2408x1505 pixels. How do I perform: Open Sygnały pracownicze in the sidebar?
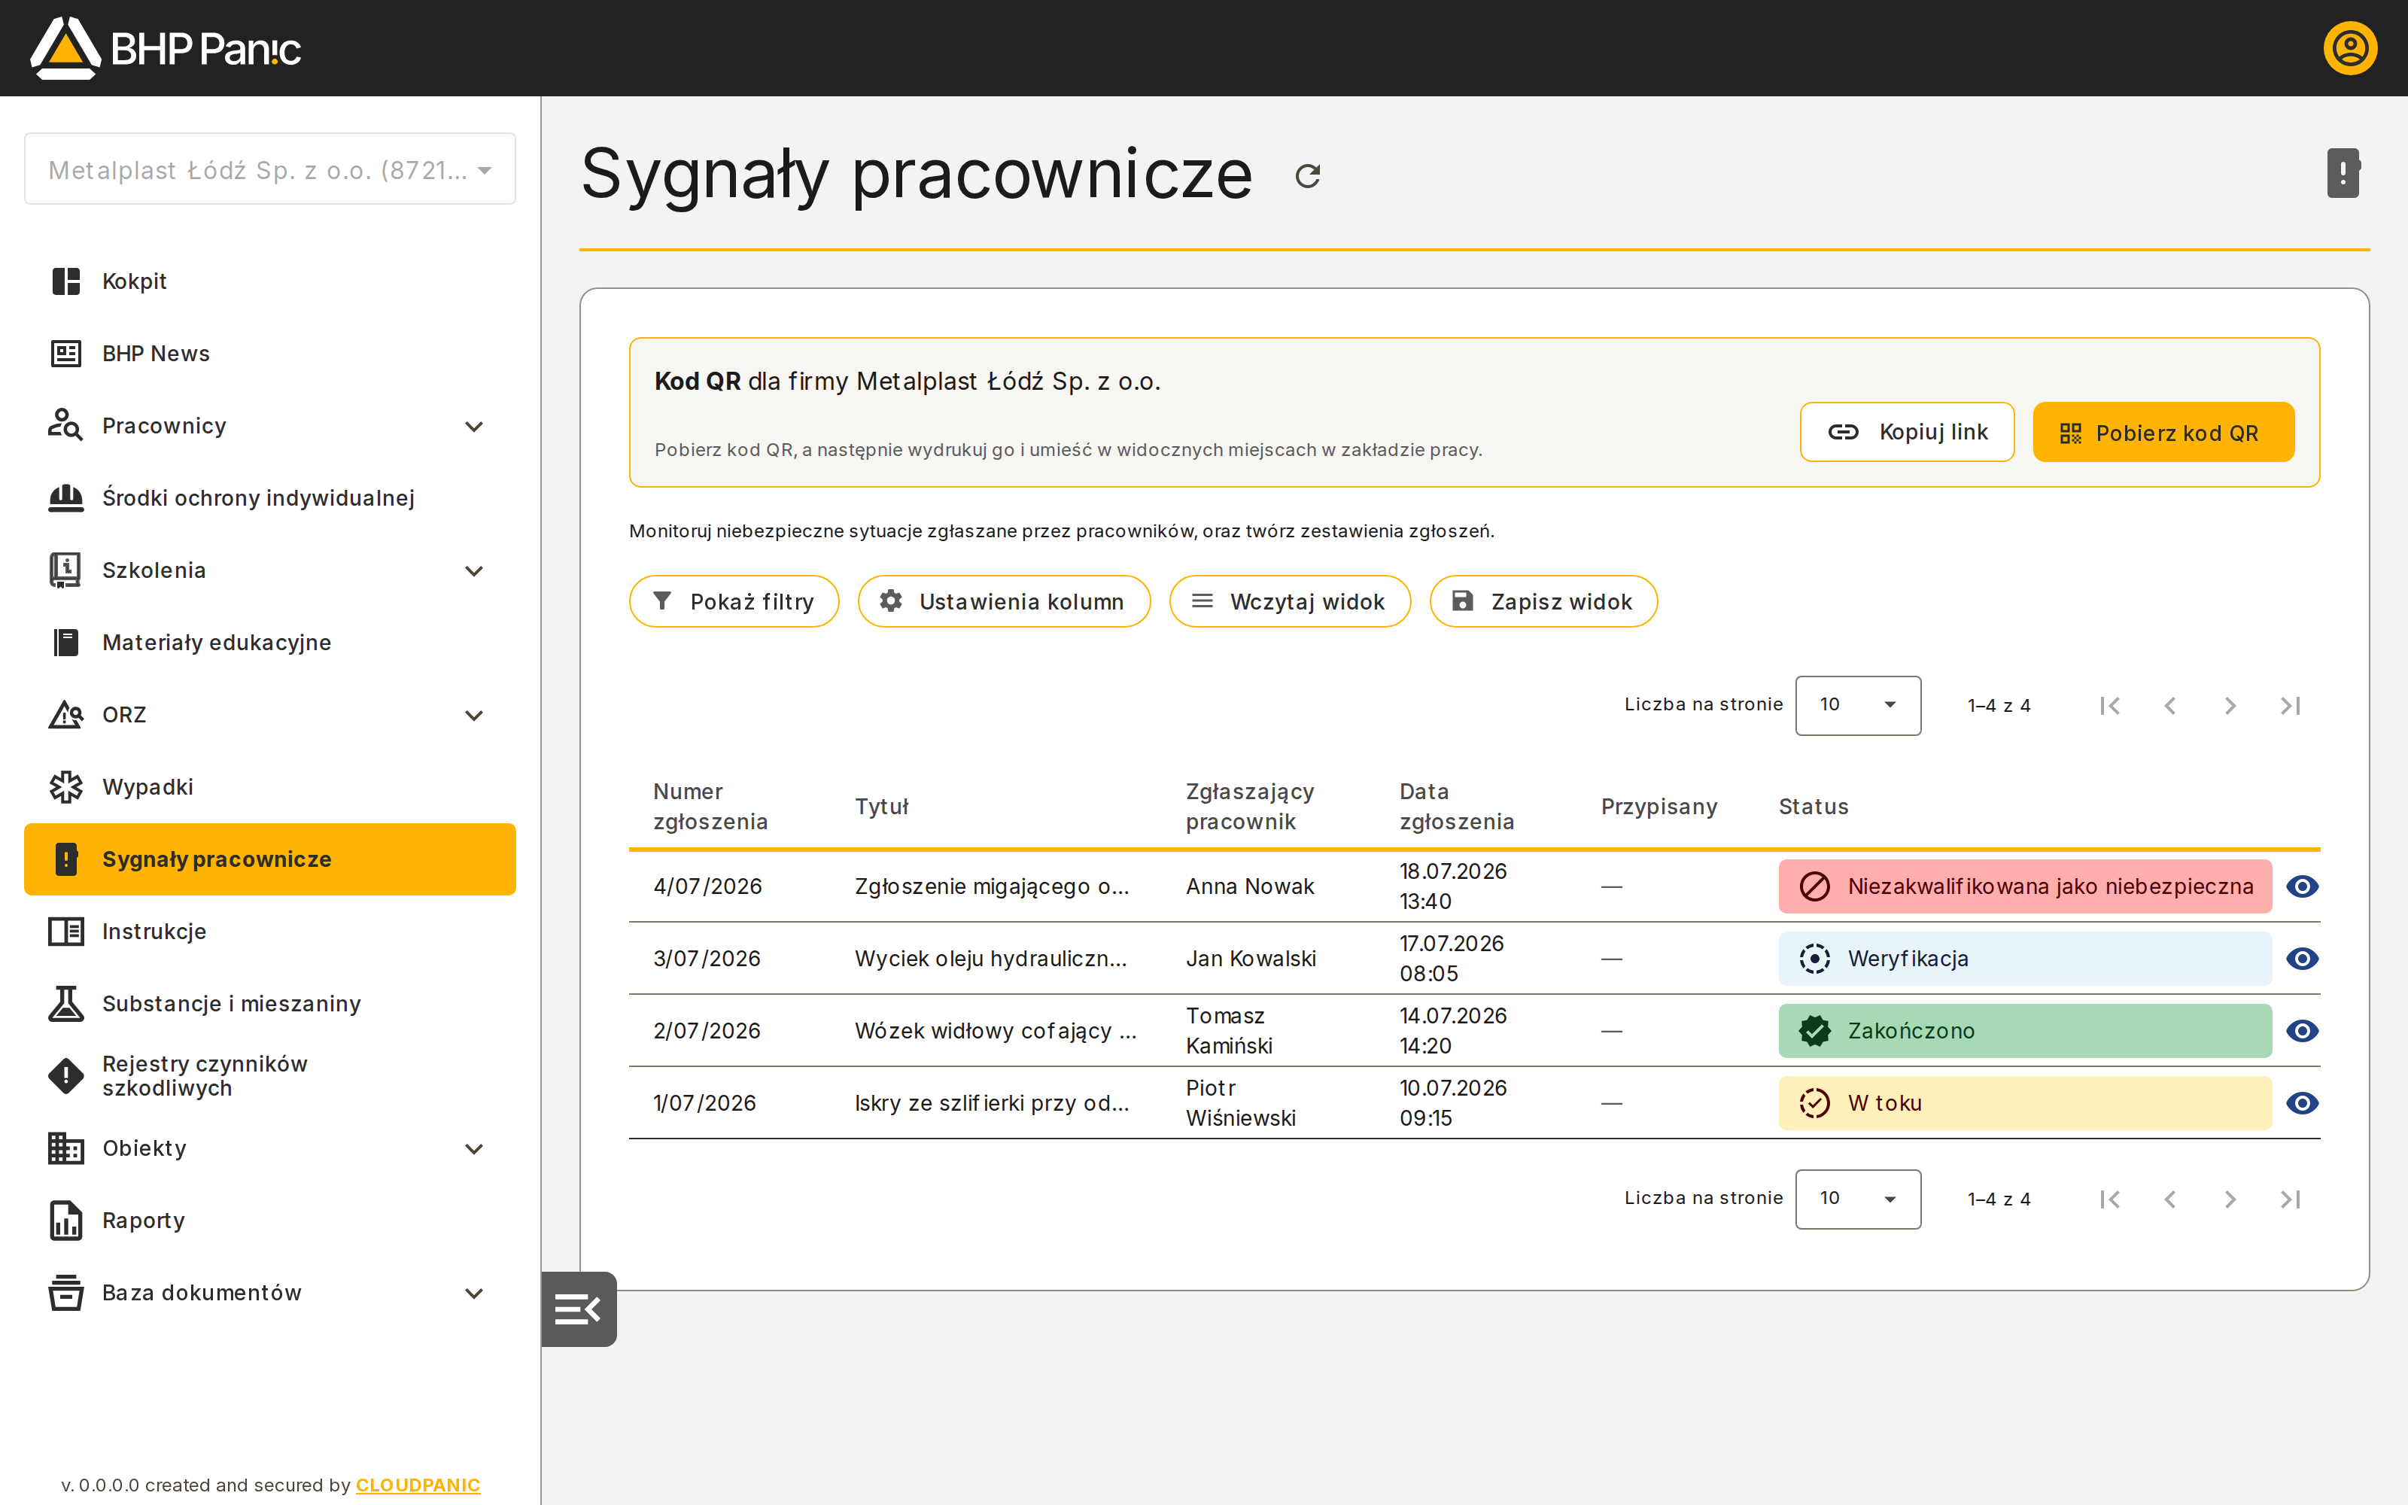[x=269, y=859]
